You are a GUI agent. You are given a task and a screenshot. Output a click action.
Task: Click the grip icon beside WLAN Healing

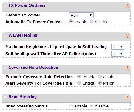[x=5, y=36]
